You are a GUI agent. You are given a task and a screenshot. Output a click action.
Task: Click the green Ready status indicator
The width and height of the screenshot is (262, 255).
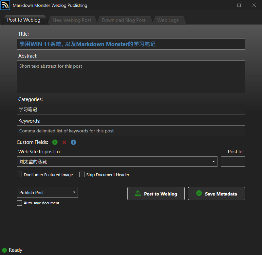point(4,250)
